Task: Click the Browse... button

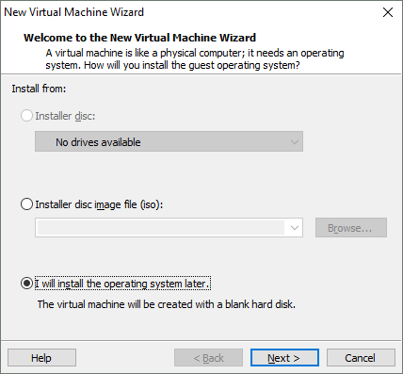Action: coord(351,228)
